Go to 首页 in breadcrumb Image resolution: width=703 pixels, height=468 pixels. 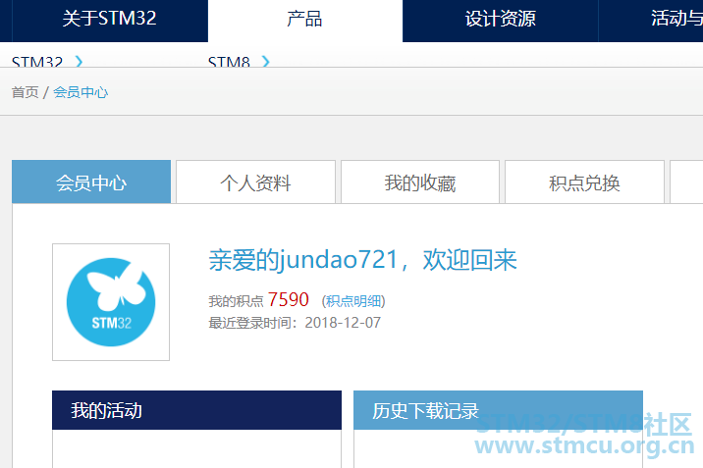[x=26, y=92]
